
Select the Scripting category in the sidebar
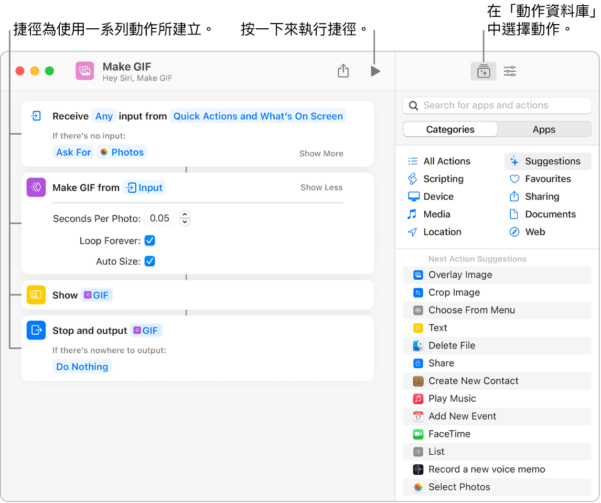point(442,179)
